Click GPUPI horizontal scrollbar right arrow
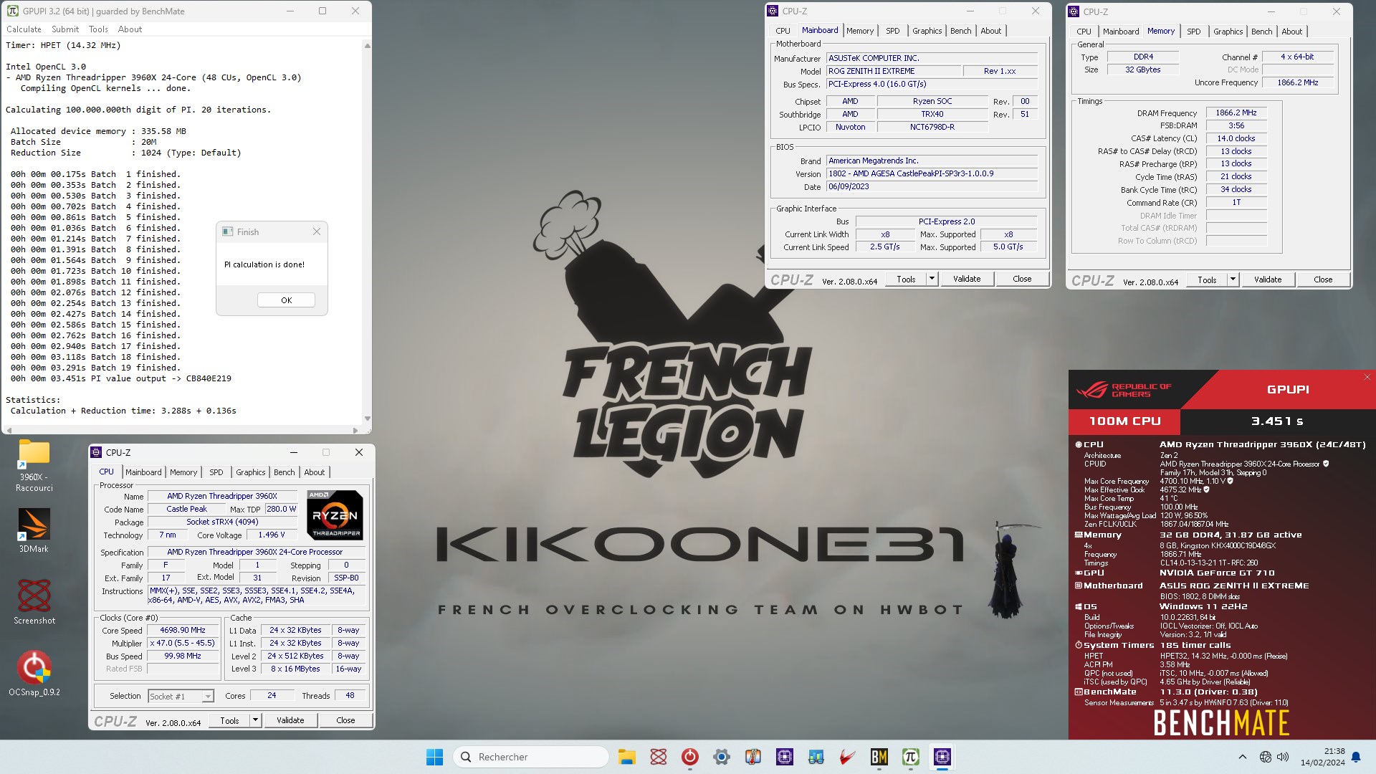This screenshot has width=1376, height=774. pos(356,430)
